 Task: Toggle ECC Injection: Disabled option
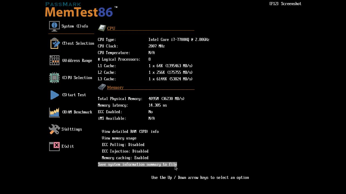125,151
